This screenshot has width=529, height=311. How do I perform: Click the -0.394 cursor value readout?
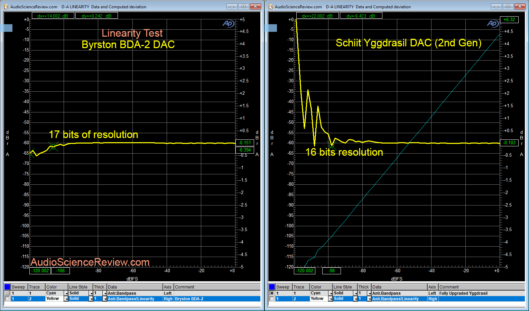click(x=245, y=150)
